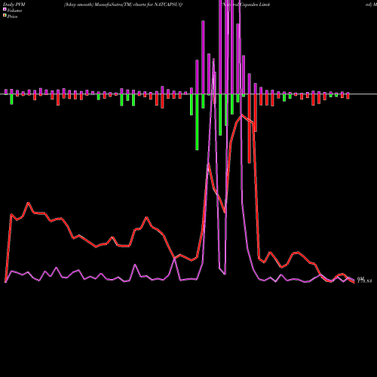Screen dimensions: 377x377
Task: Click the MunafaSutra charts for NATCAPSUQ heading
Action: click(123, 5)
